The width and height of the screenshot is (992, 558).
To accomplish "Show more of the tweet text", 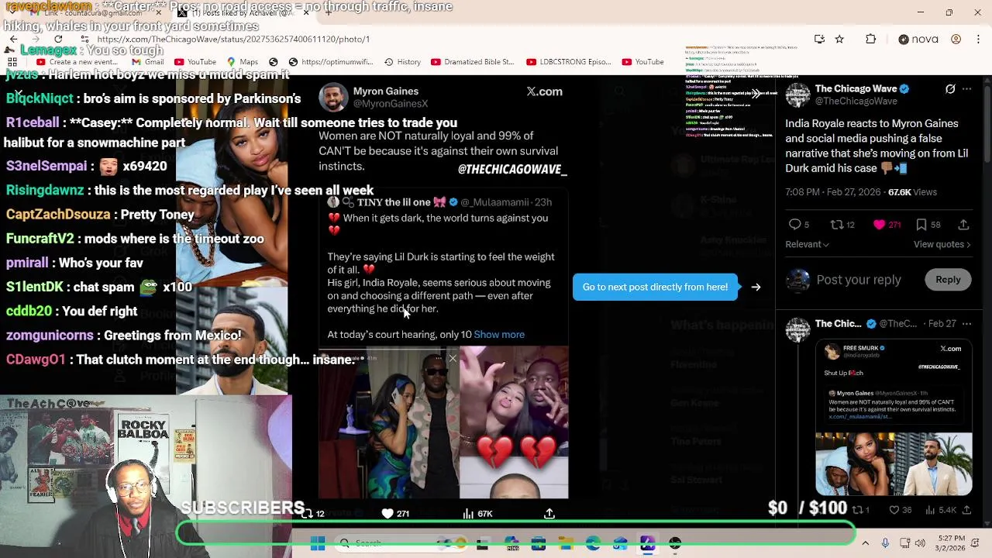I will coord(499,334).
